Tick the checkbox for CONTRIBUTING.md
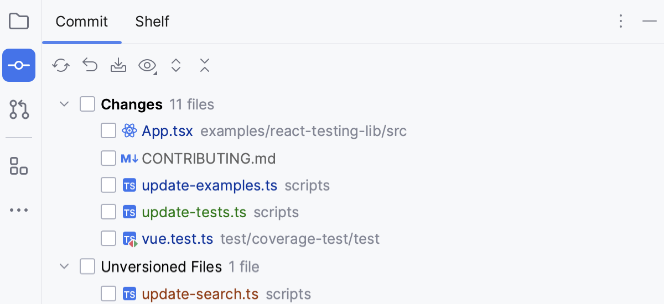Screen dimensions: 664x304 click(x=108, y=159)
